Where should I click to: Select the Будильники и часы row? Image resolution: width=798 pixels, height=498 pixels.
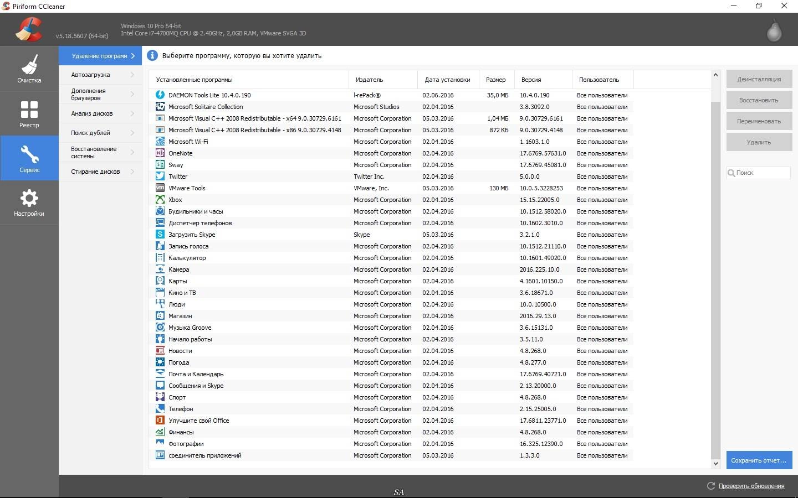pyautogui.click(x=391, y=211)
